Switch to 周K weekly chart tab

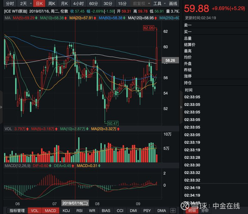(x=52, y=3)
